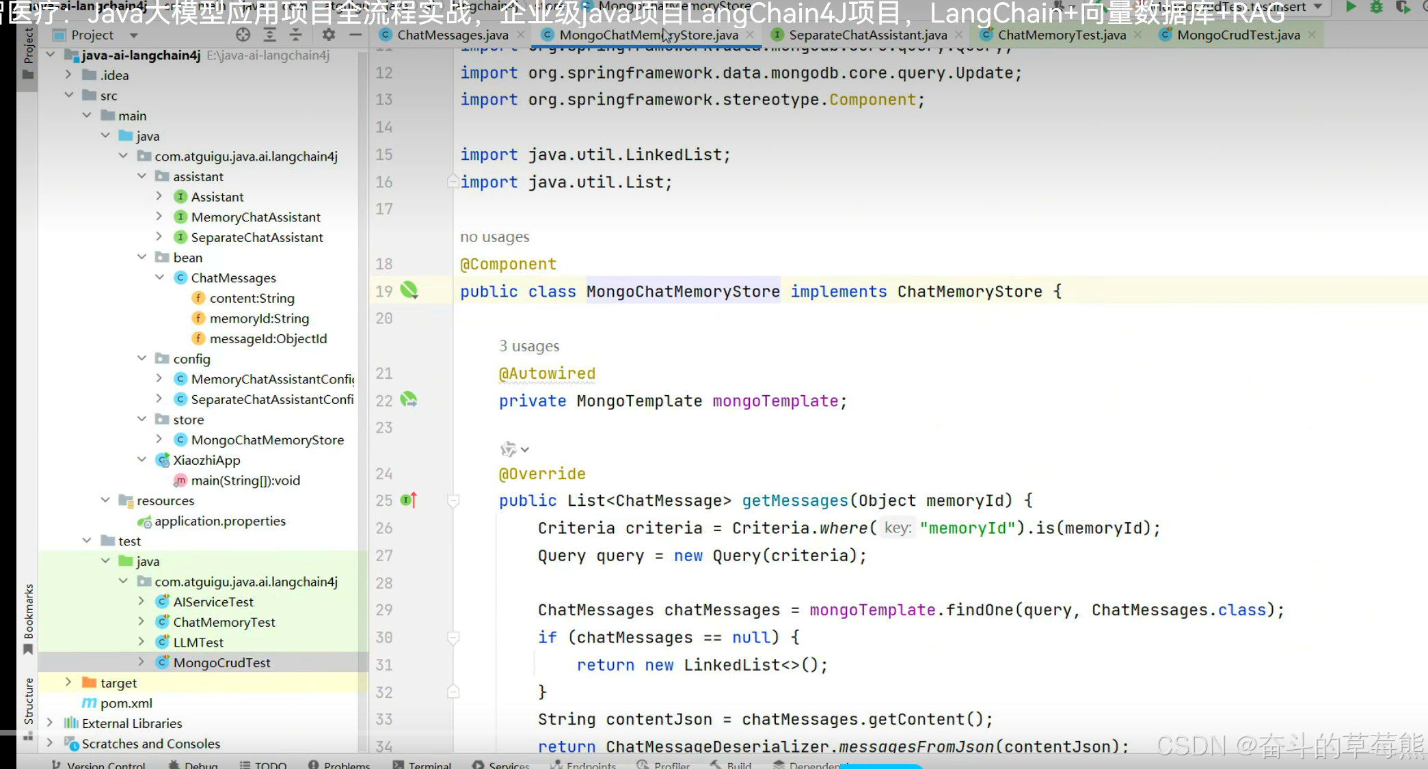This screenshot has width=1428, height=769.
Task: Collapse the ChatMessages class node
Action: tap(159, 278)
